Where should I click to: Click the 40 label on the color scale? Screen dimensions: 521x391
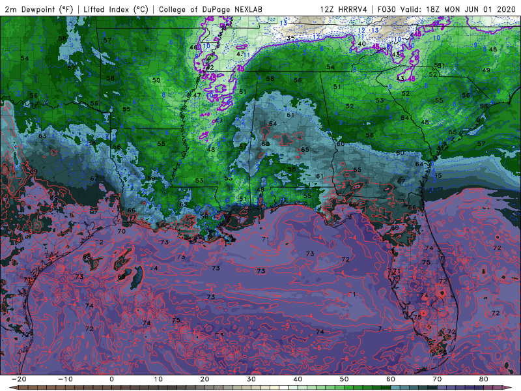point(298,379)
